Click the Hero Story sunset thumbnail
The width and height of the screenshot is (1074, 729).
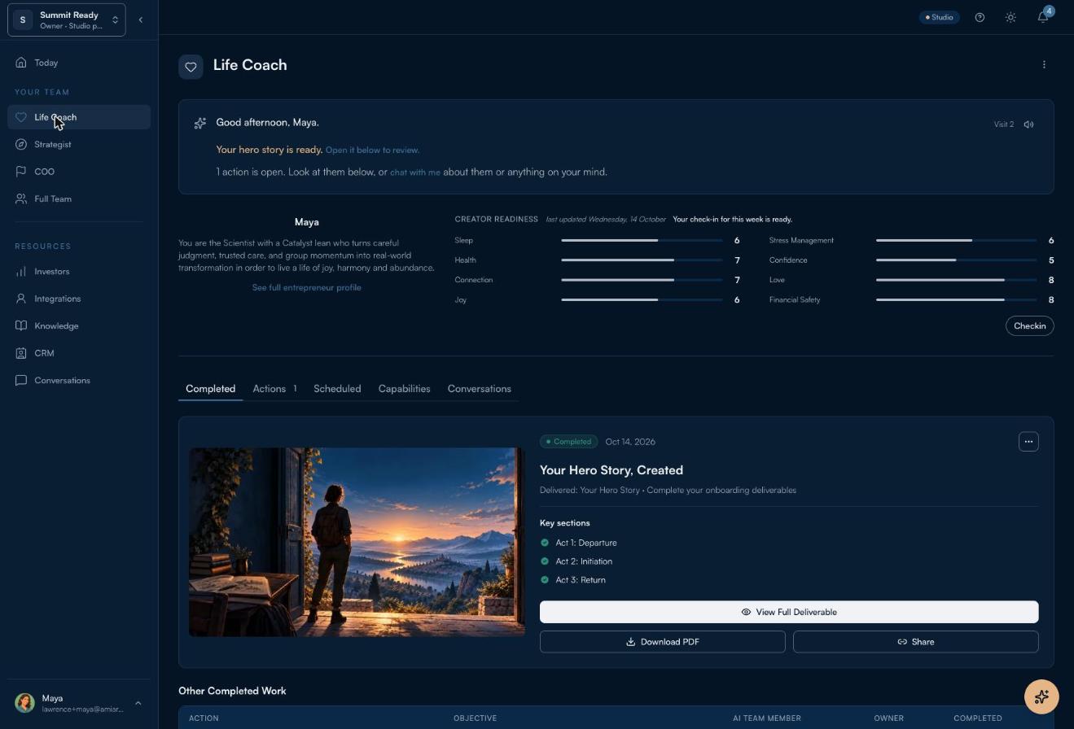click(x=357, y=542)
